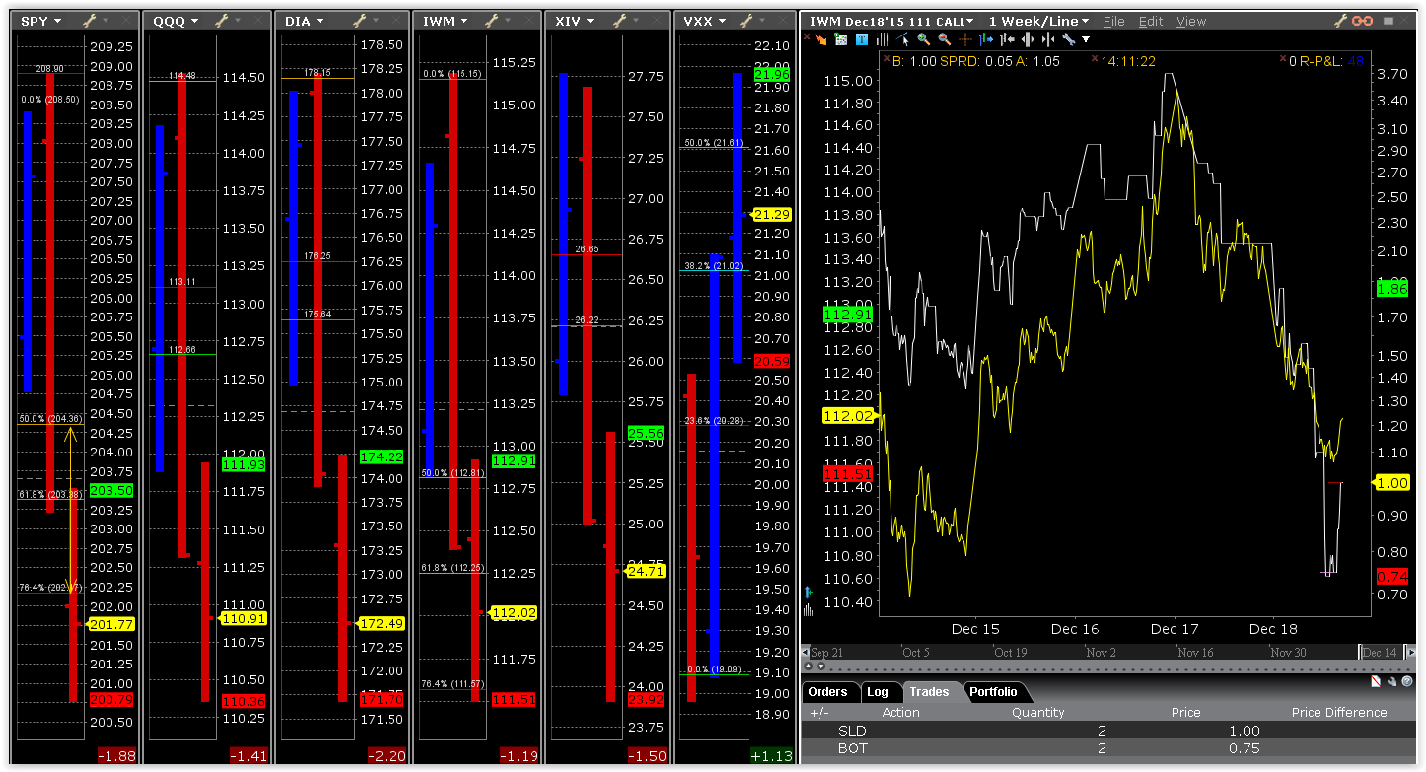Click the zoom out magnifier

tap(945, 39)
